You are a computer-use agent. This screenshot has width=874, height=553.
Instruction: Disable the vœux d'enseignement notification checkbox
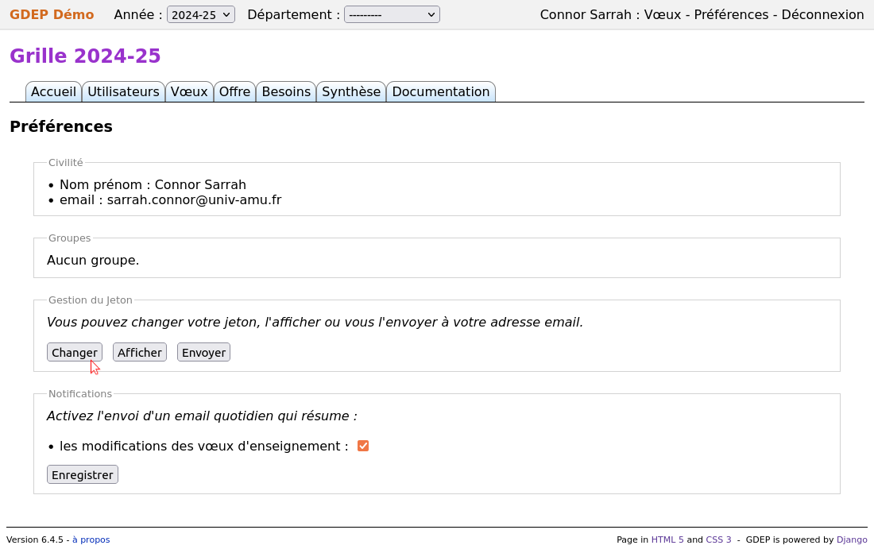(x=363, y=446)
